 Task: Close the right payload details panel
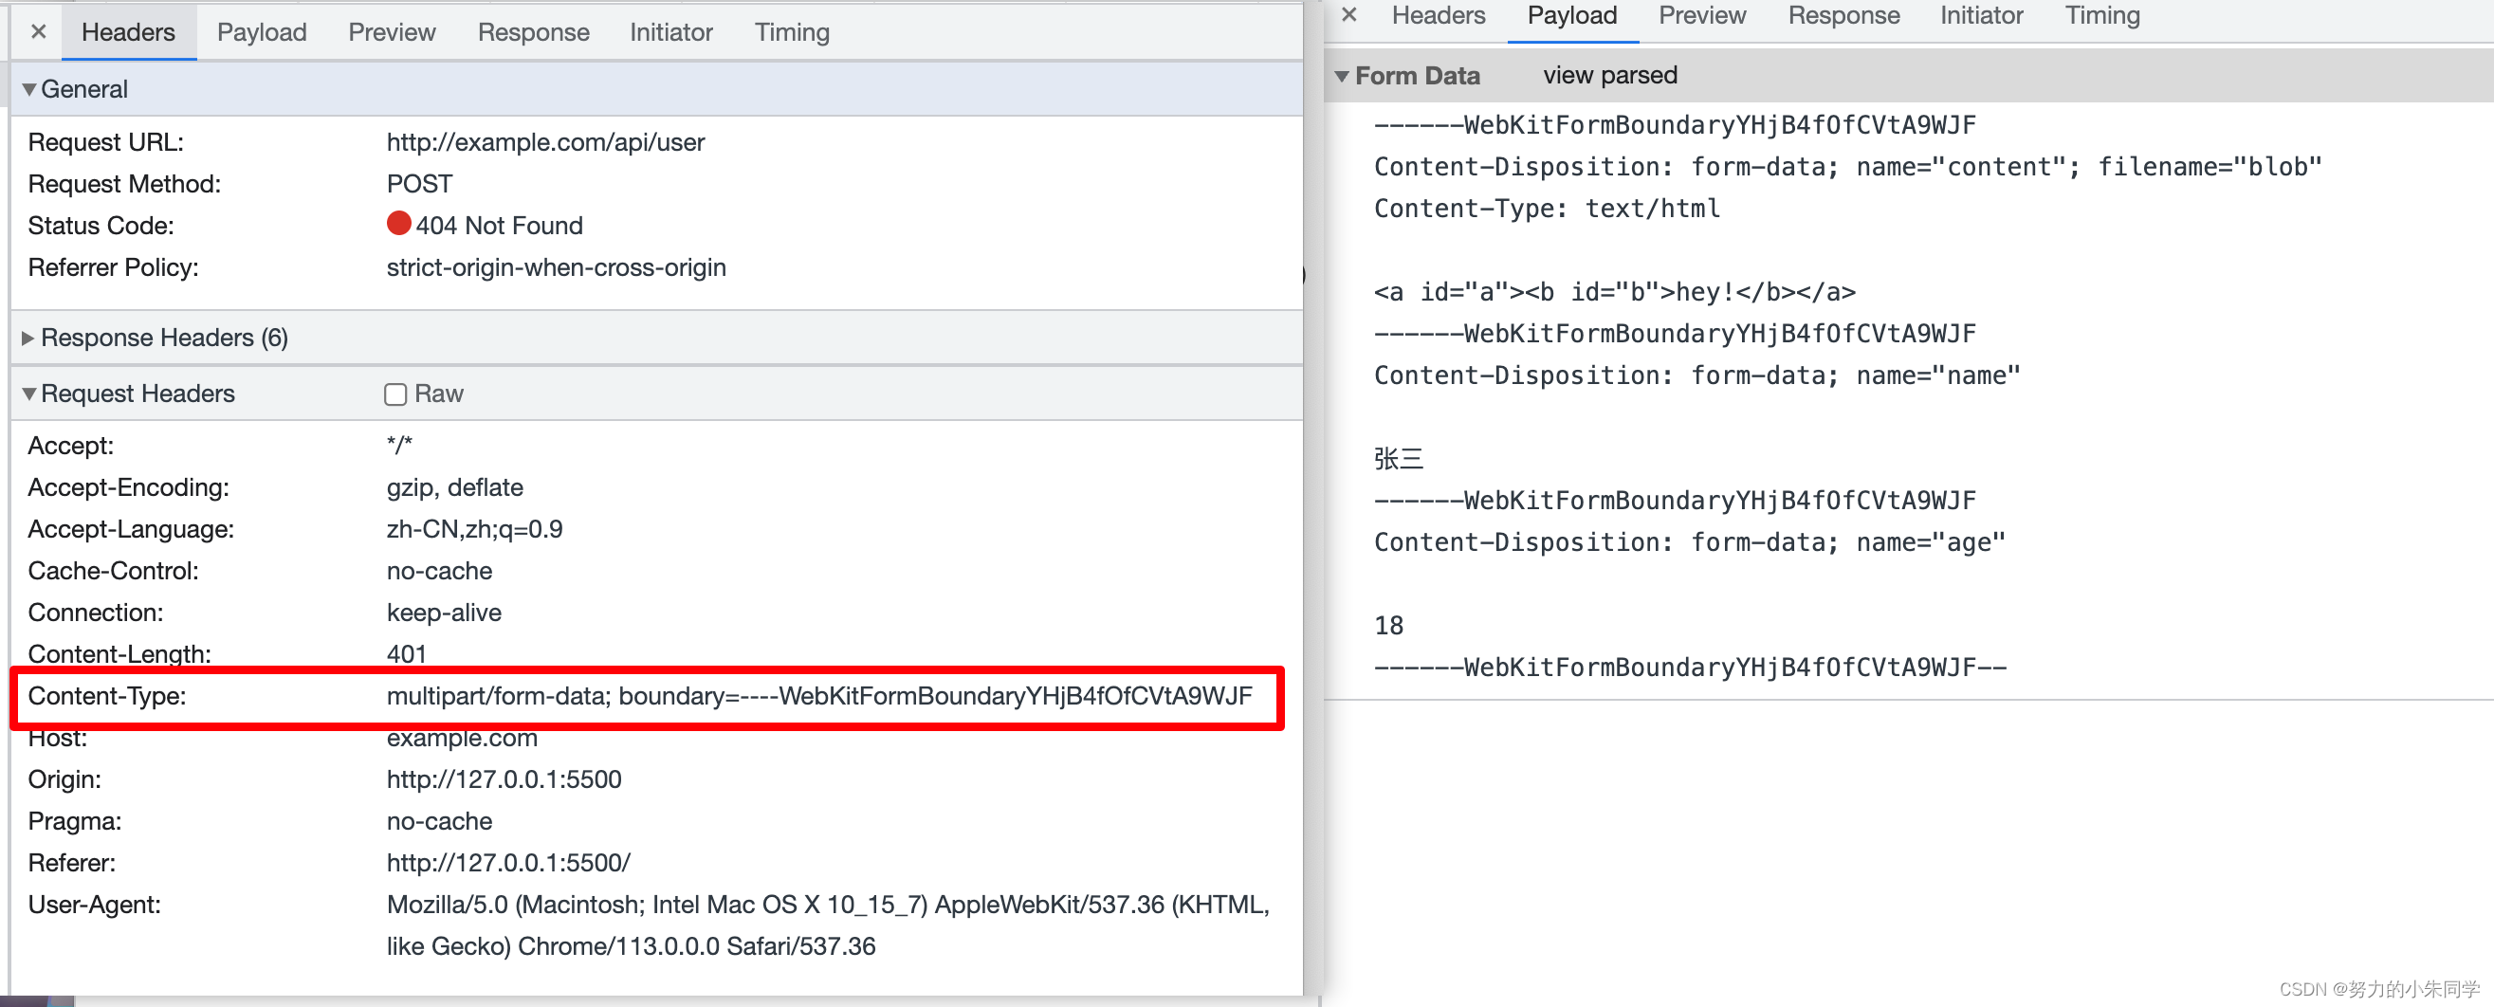point(1349,15)
